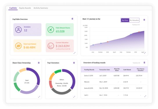
Task: Click the Jul 5, 2019 transaction date
Action: click(103, 76)
